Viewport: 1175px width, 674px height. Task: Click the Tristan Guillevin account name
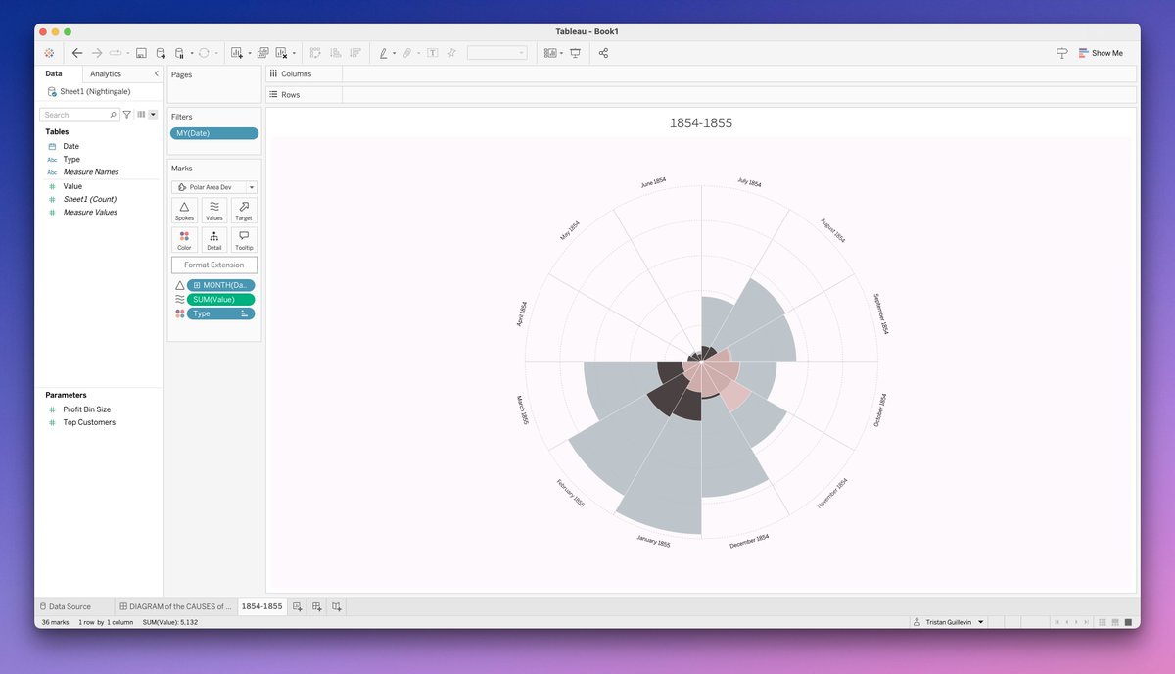tap(947, 621)
